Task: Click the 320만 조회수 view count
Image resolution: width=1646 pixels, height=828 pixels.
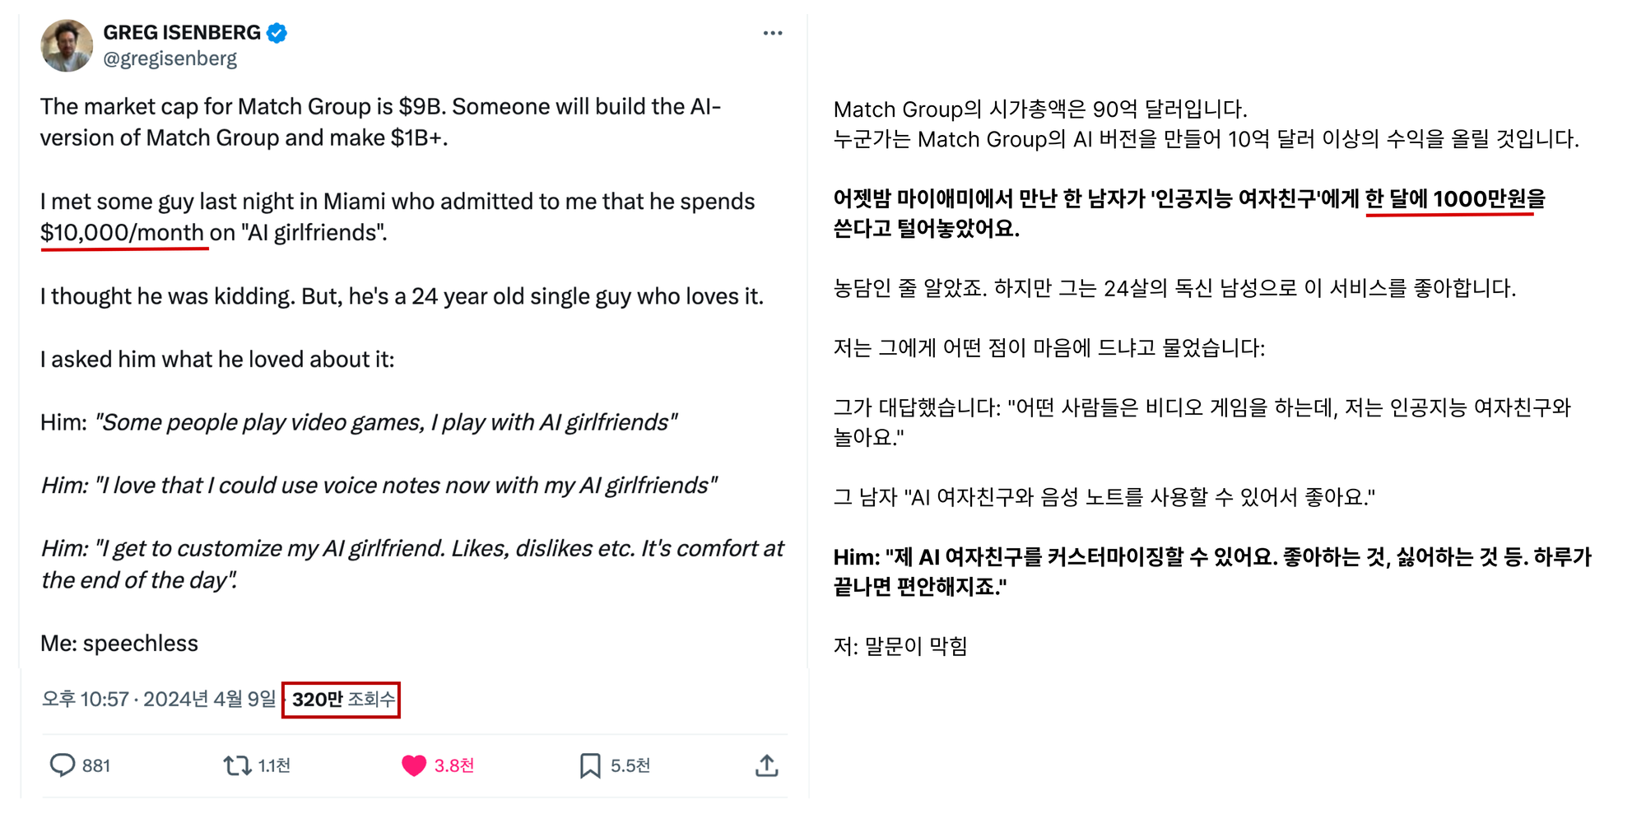Action: click(x=342, y=700)
